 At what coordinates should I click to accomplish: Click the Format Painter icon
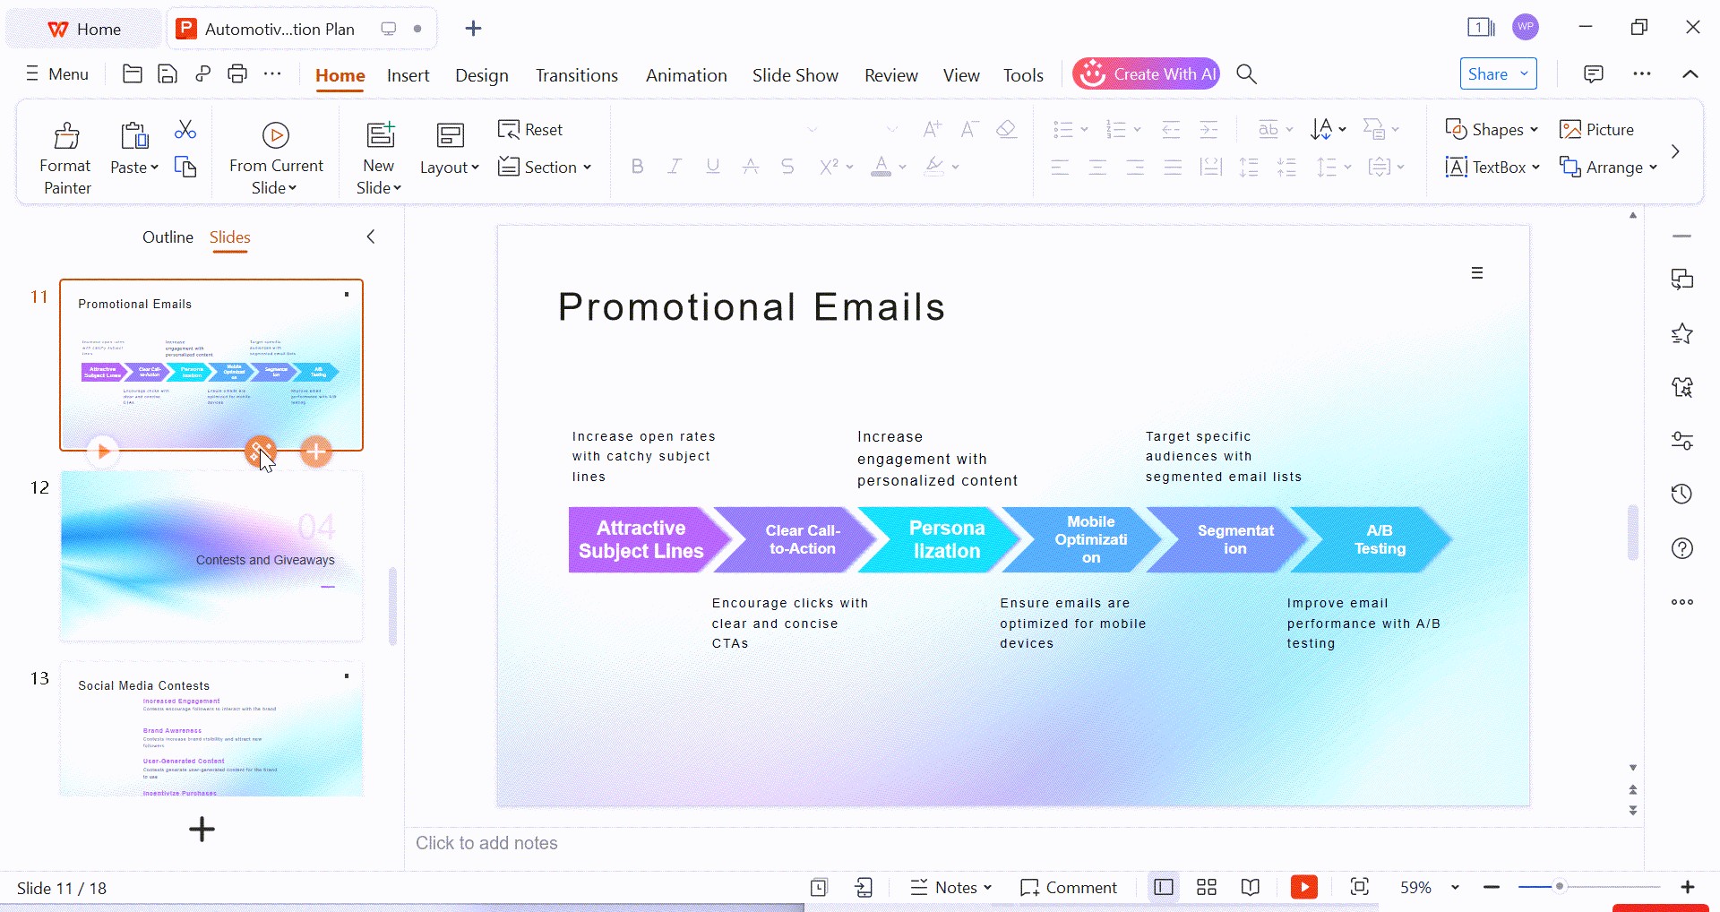coord(66,136)
